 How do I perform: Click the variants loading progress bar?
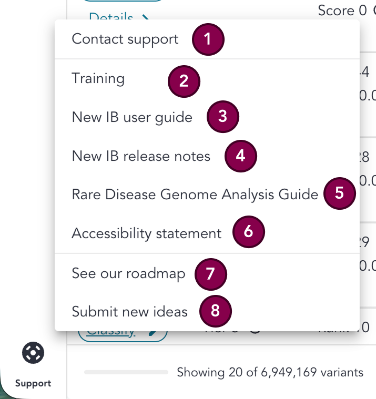tap(126, 373)
